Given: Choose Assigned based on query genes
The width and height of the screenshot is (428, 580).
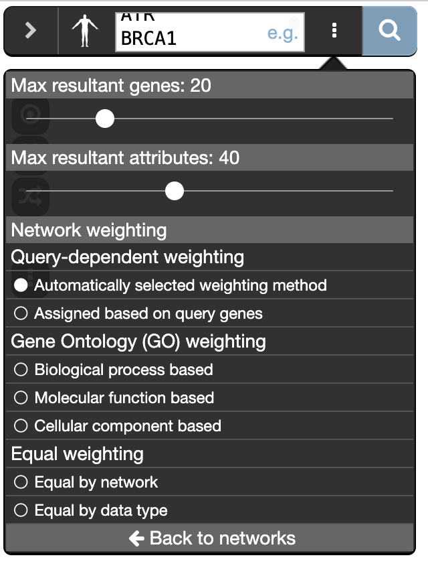Looking at the screenshot, I should pyautogui.click(x=21, y=313).
